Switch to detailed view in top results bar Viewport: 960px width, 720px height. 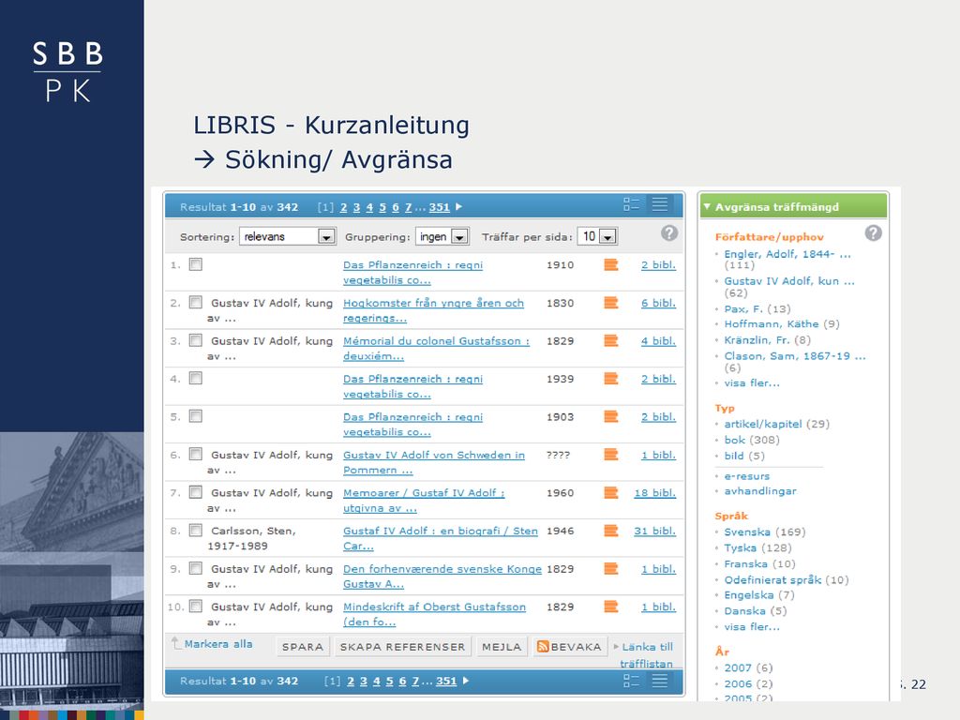(631, 204)
